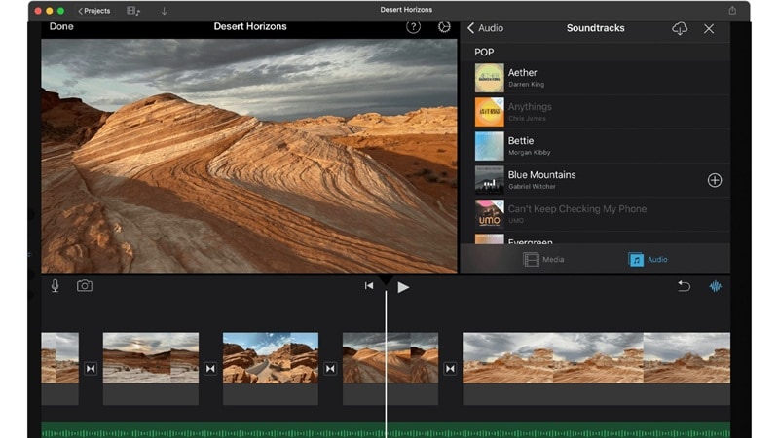Undo the last edit
779x438 pixels.
coord(685,286)
